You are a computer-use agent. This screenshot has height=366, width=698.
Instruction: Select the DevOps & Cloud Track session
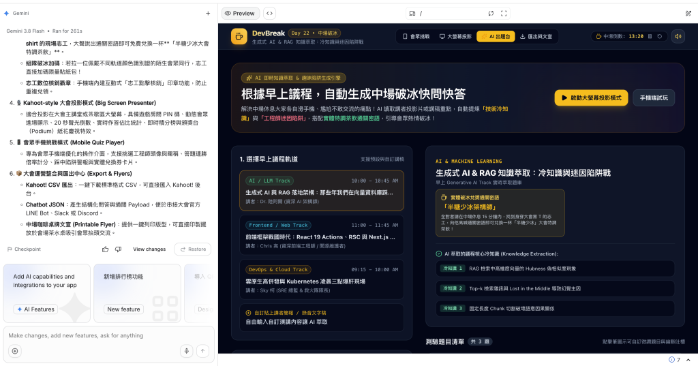[322, 279]
